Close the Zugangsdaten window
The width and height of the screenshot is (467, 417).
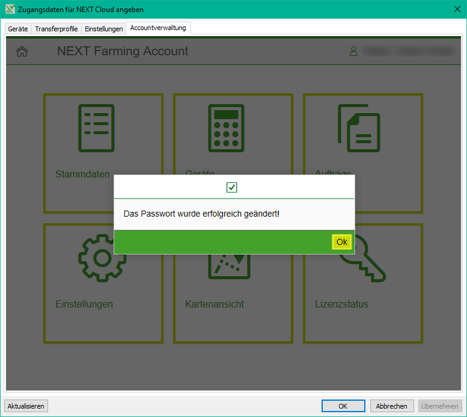click(x=455, y=9)
